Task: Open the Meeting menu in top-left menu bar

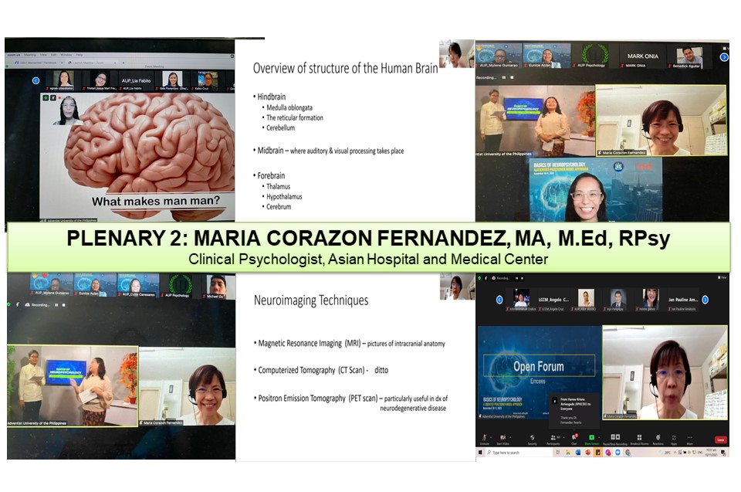Action: pos(29,55)
